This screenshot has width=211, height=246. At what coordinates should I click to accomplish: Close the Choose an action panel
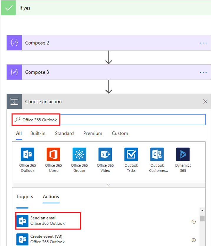[x=205, y=102]
